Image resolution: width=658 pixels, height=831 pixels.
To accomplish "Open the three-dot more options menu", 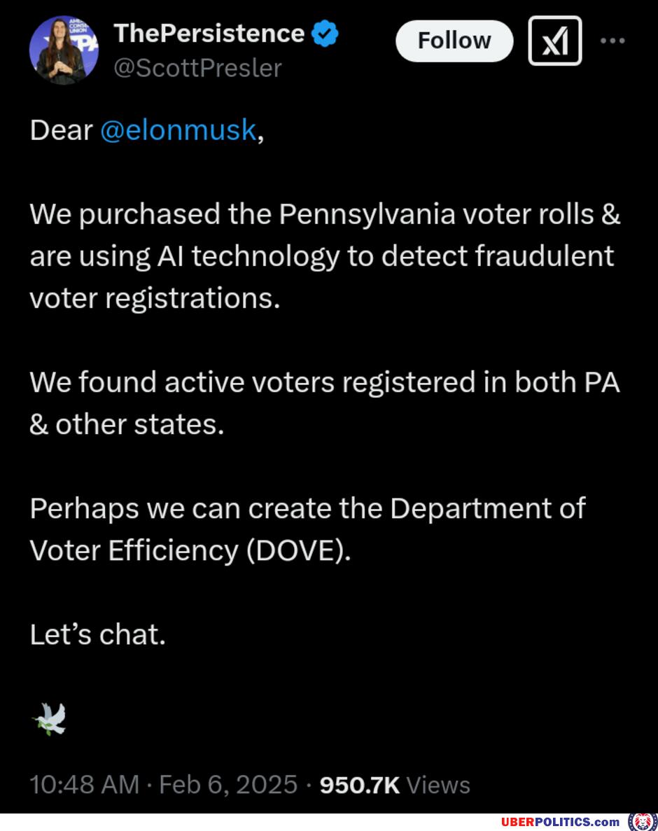I will [x=612, y=41].
